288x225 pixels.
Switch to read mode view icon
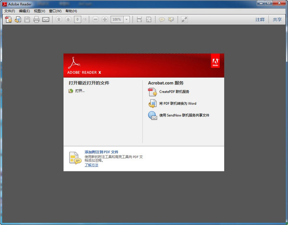(x=184, y=20)
